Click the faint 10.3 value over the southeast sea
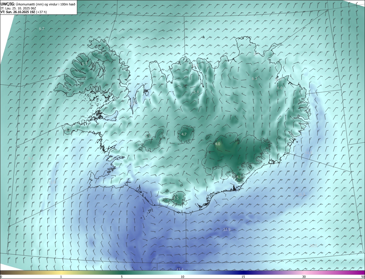 [x=313, y=246]
